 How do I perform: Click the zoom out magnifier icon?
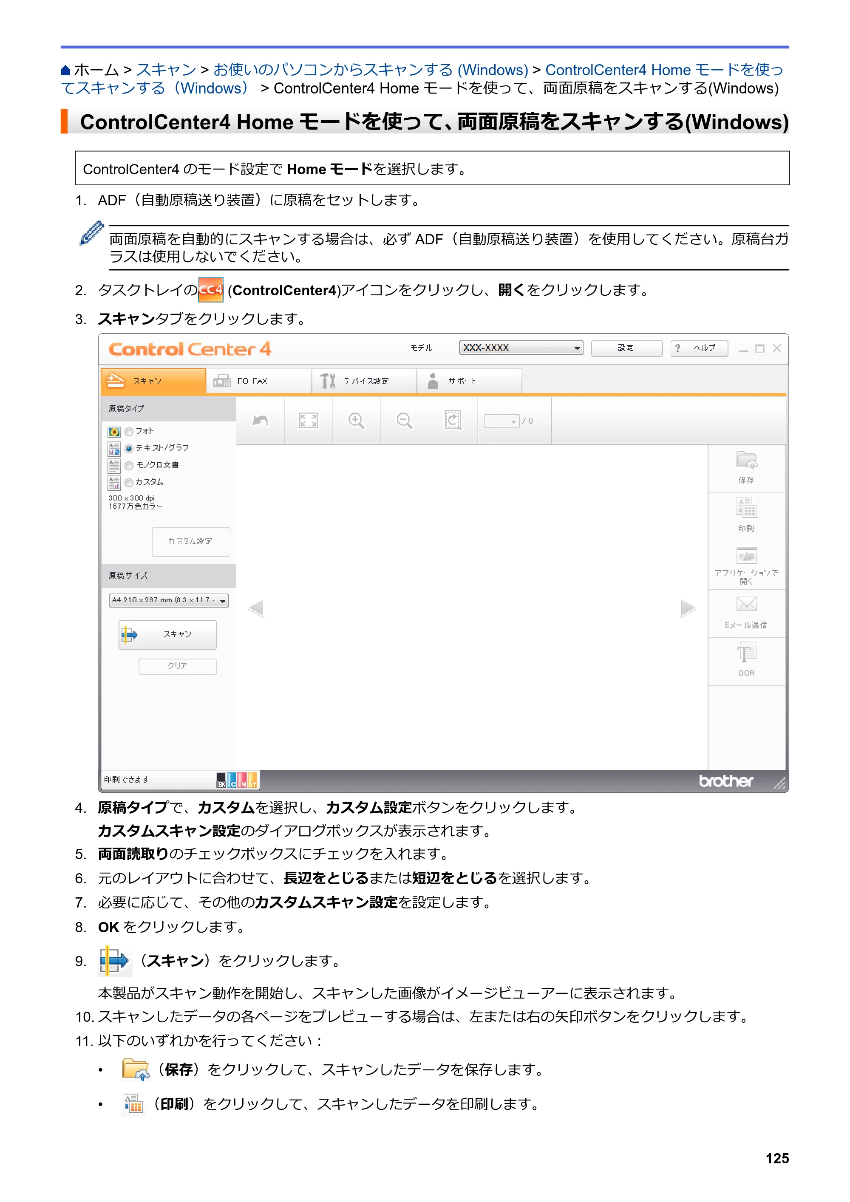pyautogui.click(x=405, y=420)
